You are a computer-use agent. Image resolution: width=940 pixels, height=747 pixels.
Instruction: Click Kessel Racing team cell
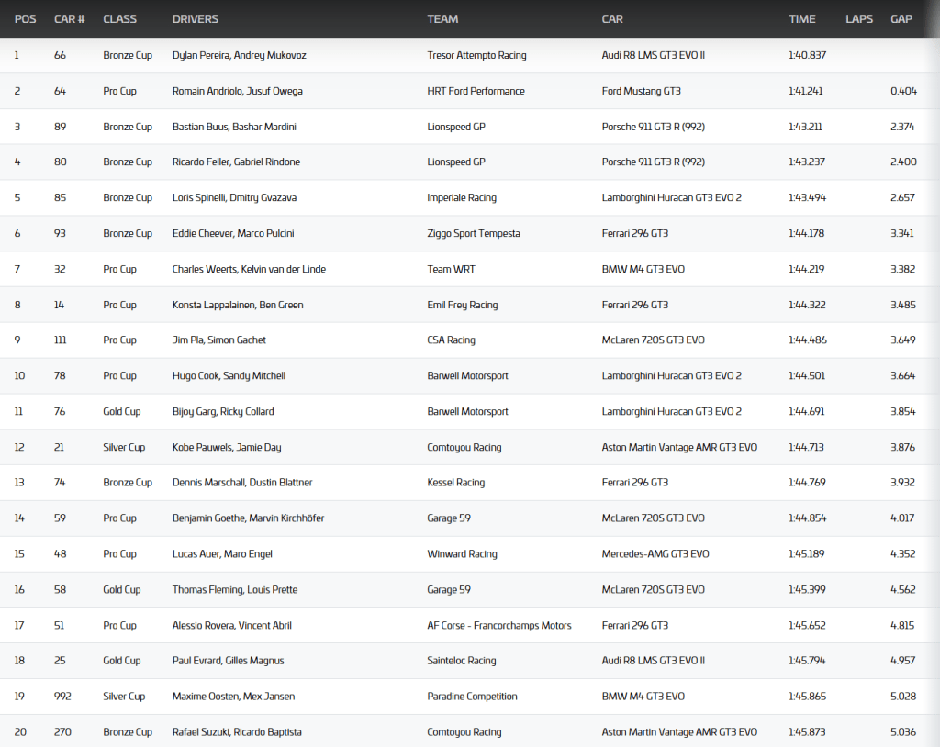455,483
